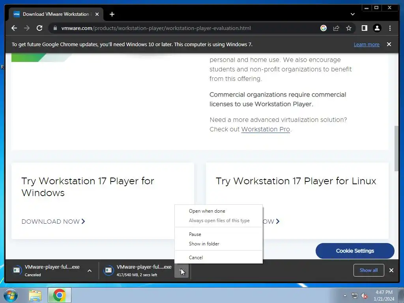Viewport: 404px width, 303px height.
Task: Open the Chrome profile avatar
Action: click(377, 28)
